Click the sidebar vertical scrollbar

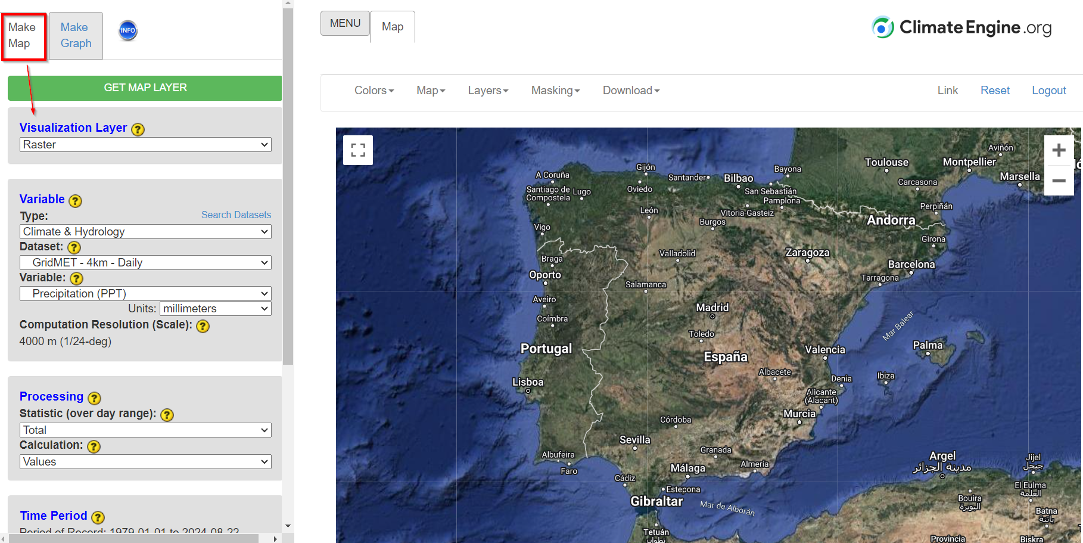[288, 186]
